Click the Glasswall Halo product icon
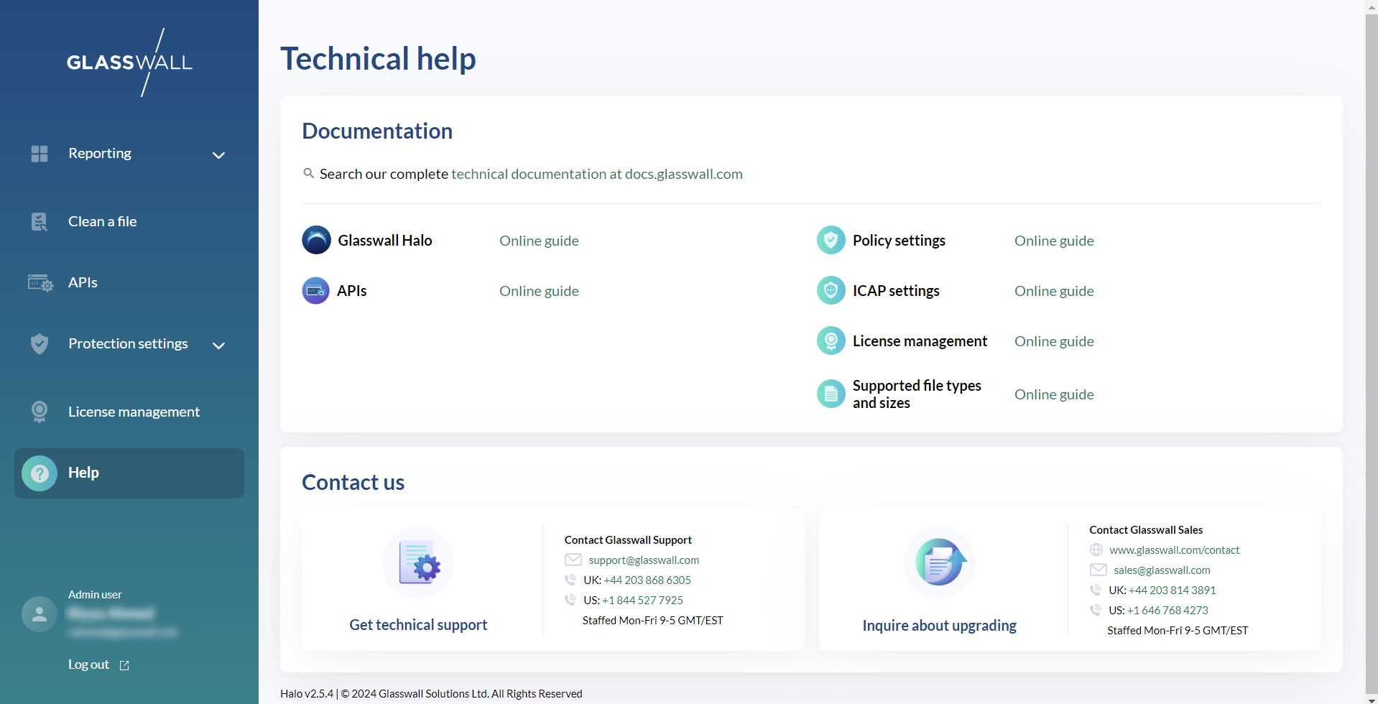The width and height of the screenshot is (1378, 704). [316, 240]
